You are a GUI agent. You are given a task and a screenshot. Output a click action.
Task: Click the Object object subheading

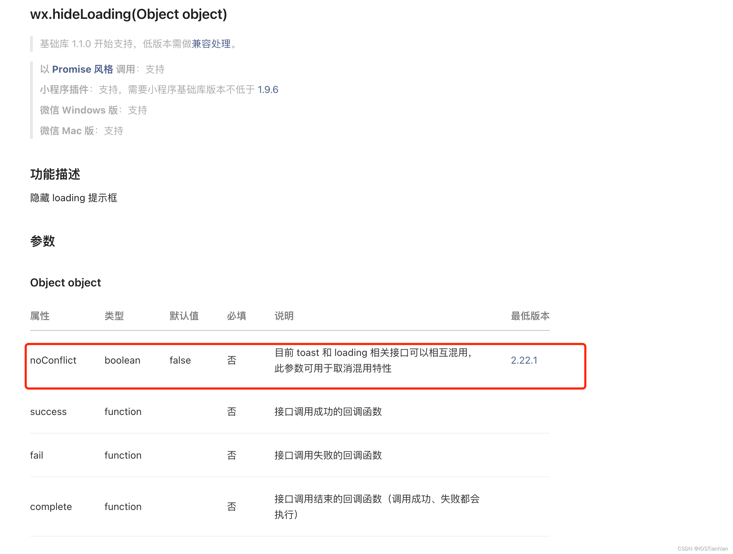(x=66, y=283)
